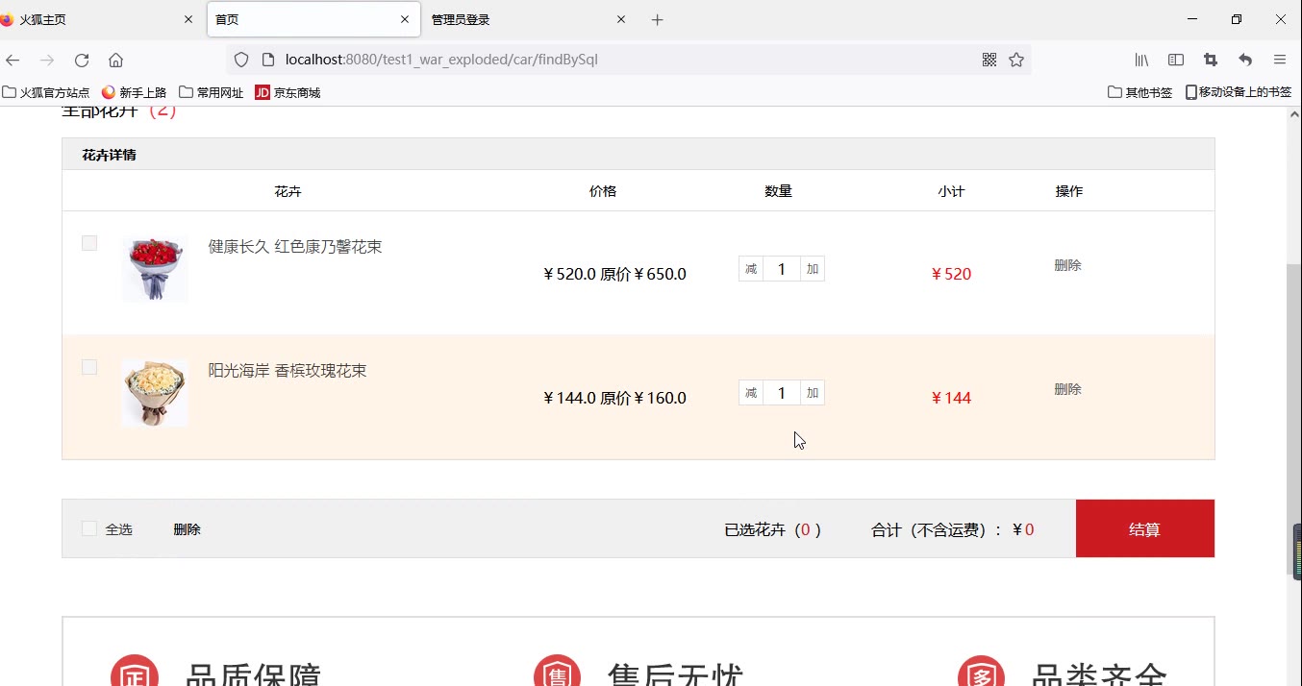
Task: Click the 品质保障 badge icon
Action: pyautogui.click(x=134, y=671)
